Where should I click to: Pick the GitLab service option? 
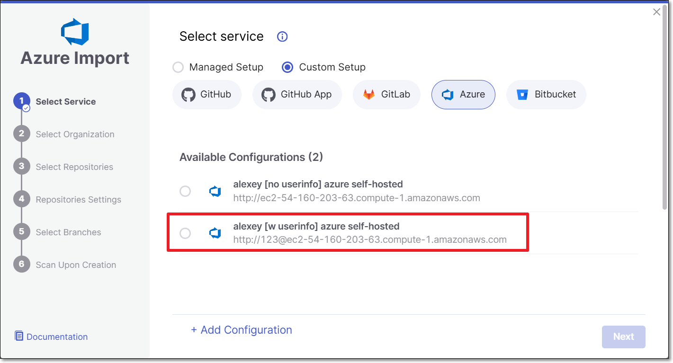(386, 94)
